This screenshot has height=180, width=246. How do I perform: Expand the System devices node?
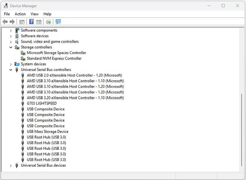11,64
